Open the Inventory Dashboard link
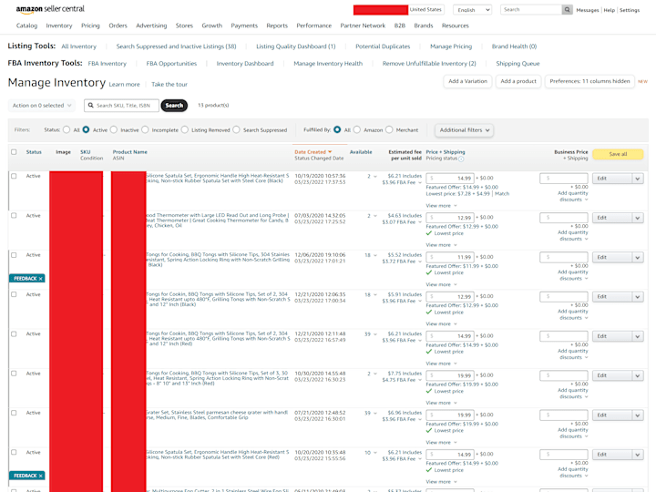656x492 pixels. (x=245, y=64)
